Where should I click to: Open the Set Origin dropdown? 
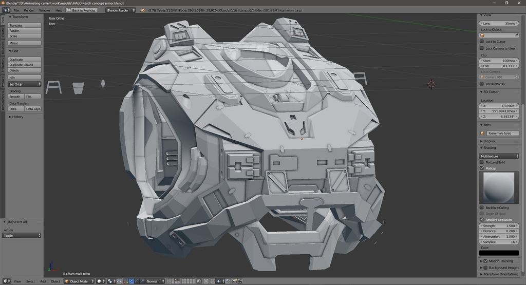pos(25,84)
